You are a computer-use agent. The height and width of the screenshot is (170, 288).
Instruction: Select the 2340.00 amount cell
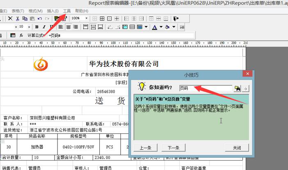pos(102,158)
